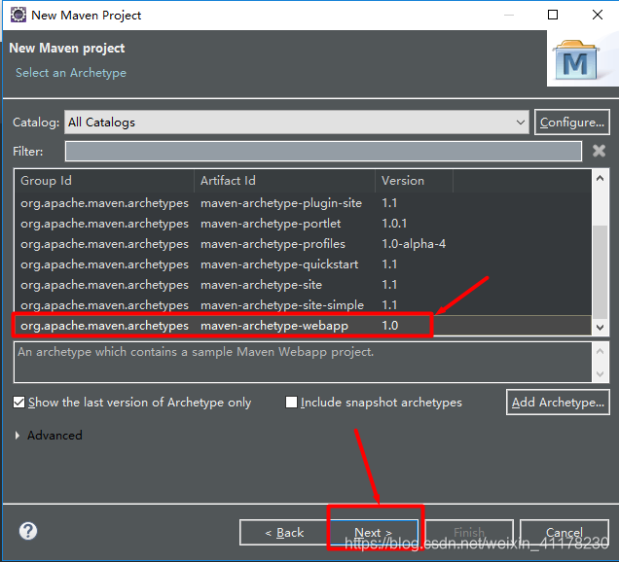Click description box scroll up arrow
The height and width of the screenshot is (562, 619).
point(601,351)
